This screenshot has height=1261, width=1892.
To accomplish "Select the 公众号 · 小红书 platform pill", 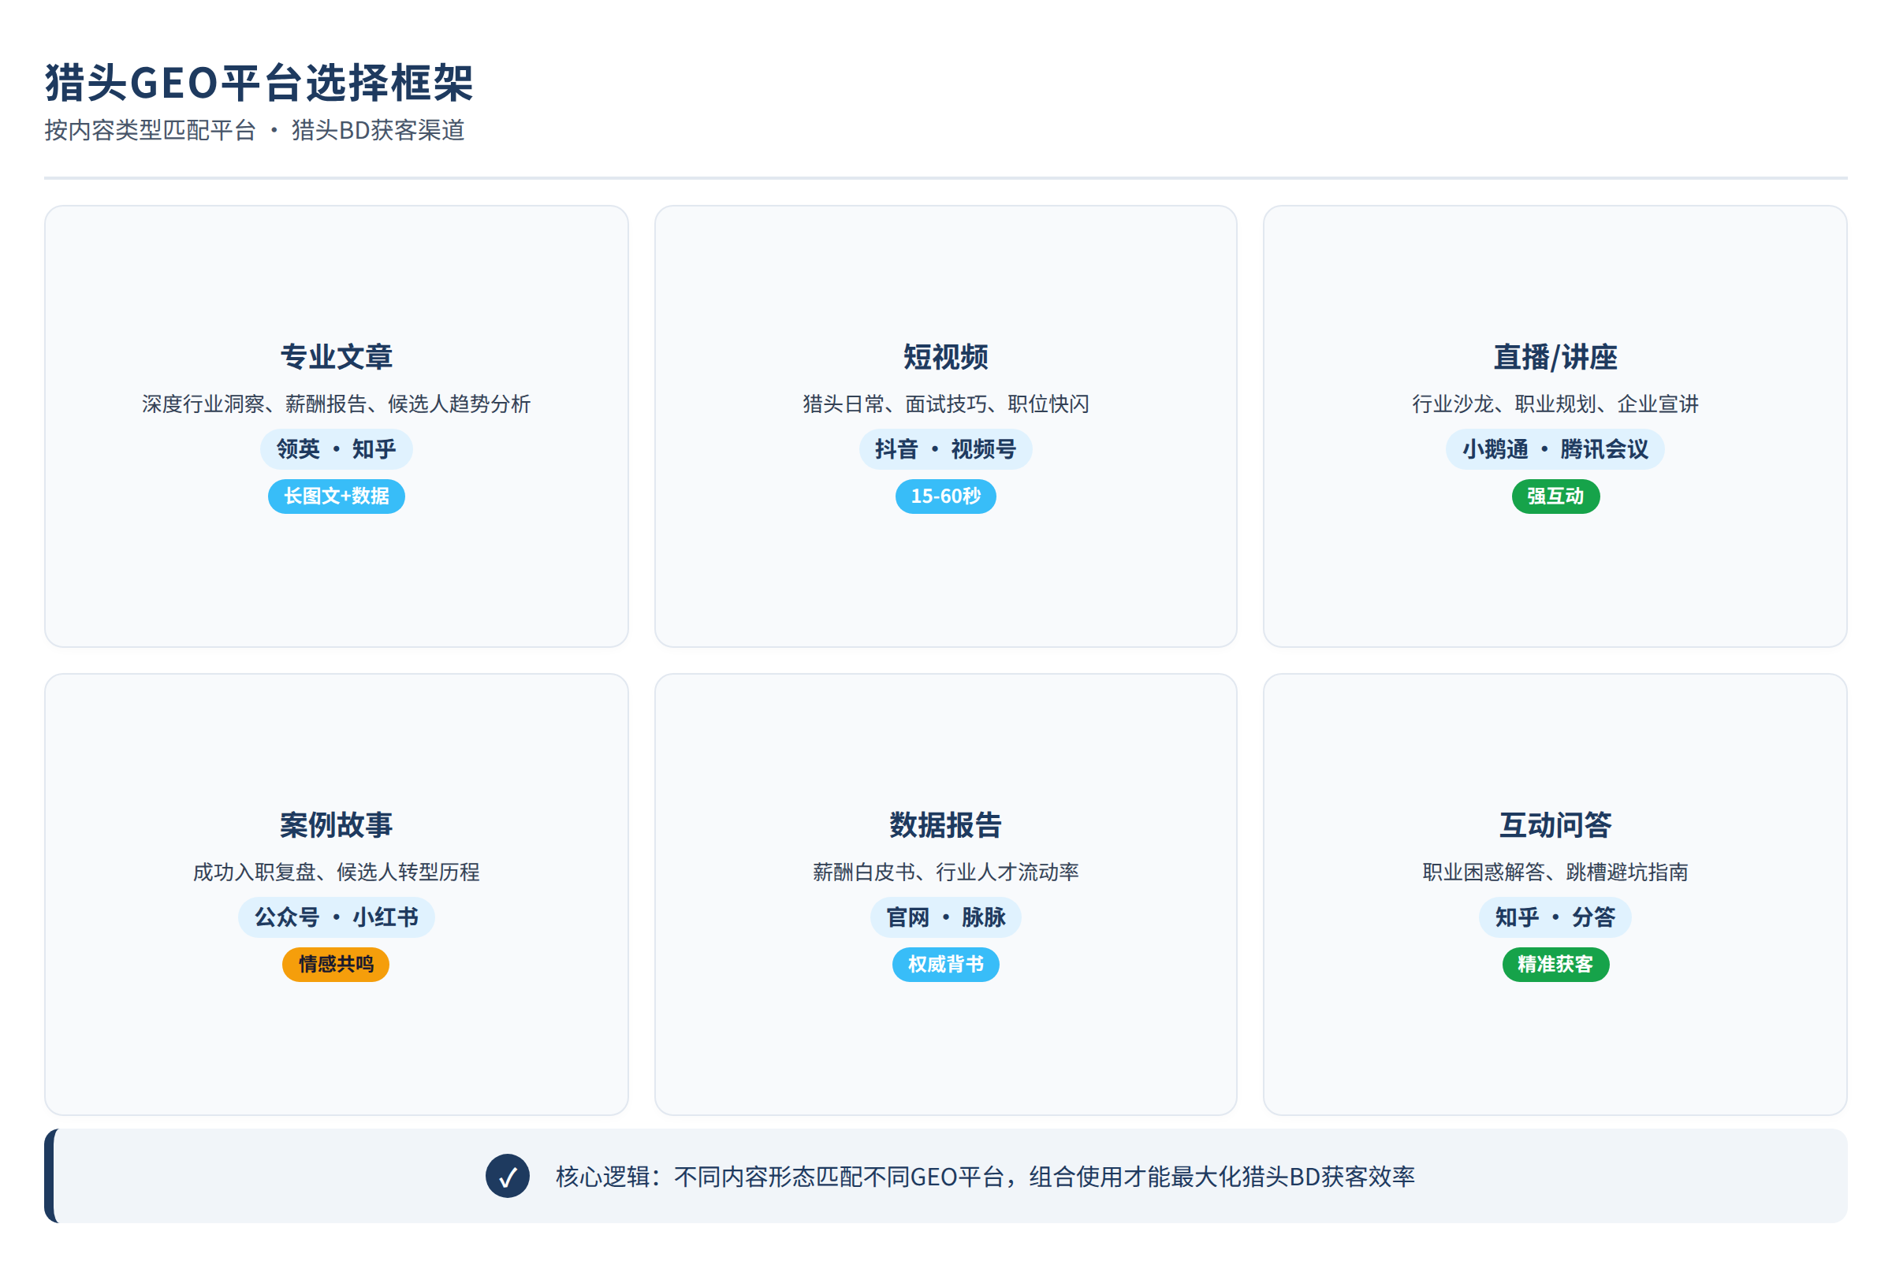I will [x=337, y=917].
